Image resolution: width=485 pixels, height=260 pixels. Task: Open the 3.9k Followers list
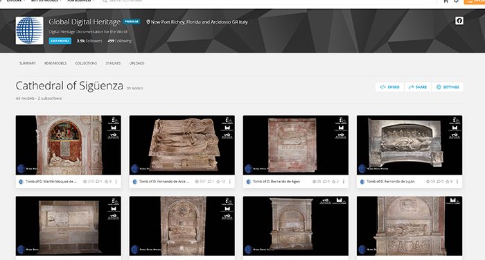89,41
